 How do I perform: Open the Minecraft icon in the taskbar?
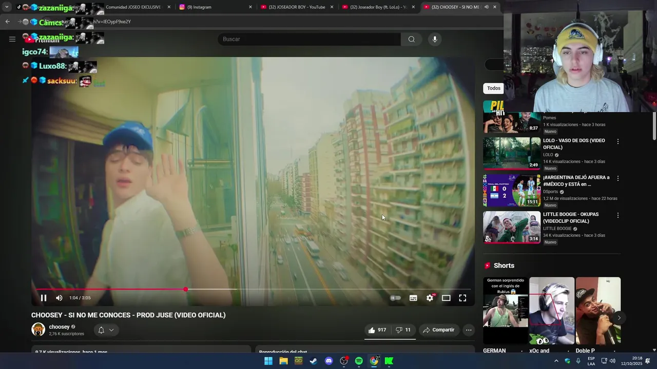[x=298, y=361]
